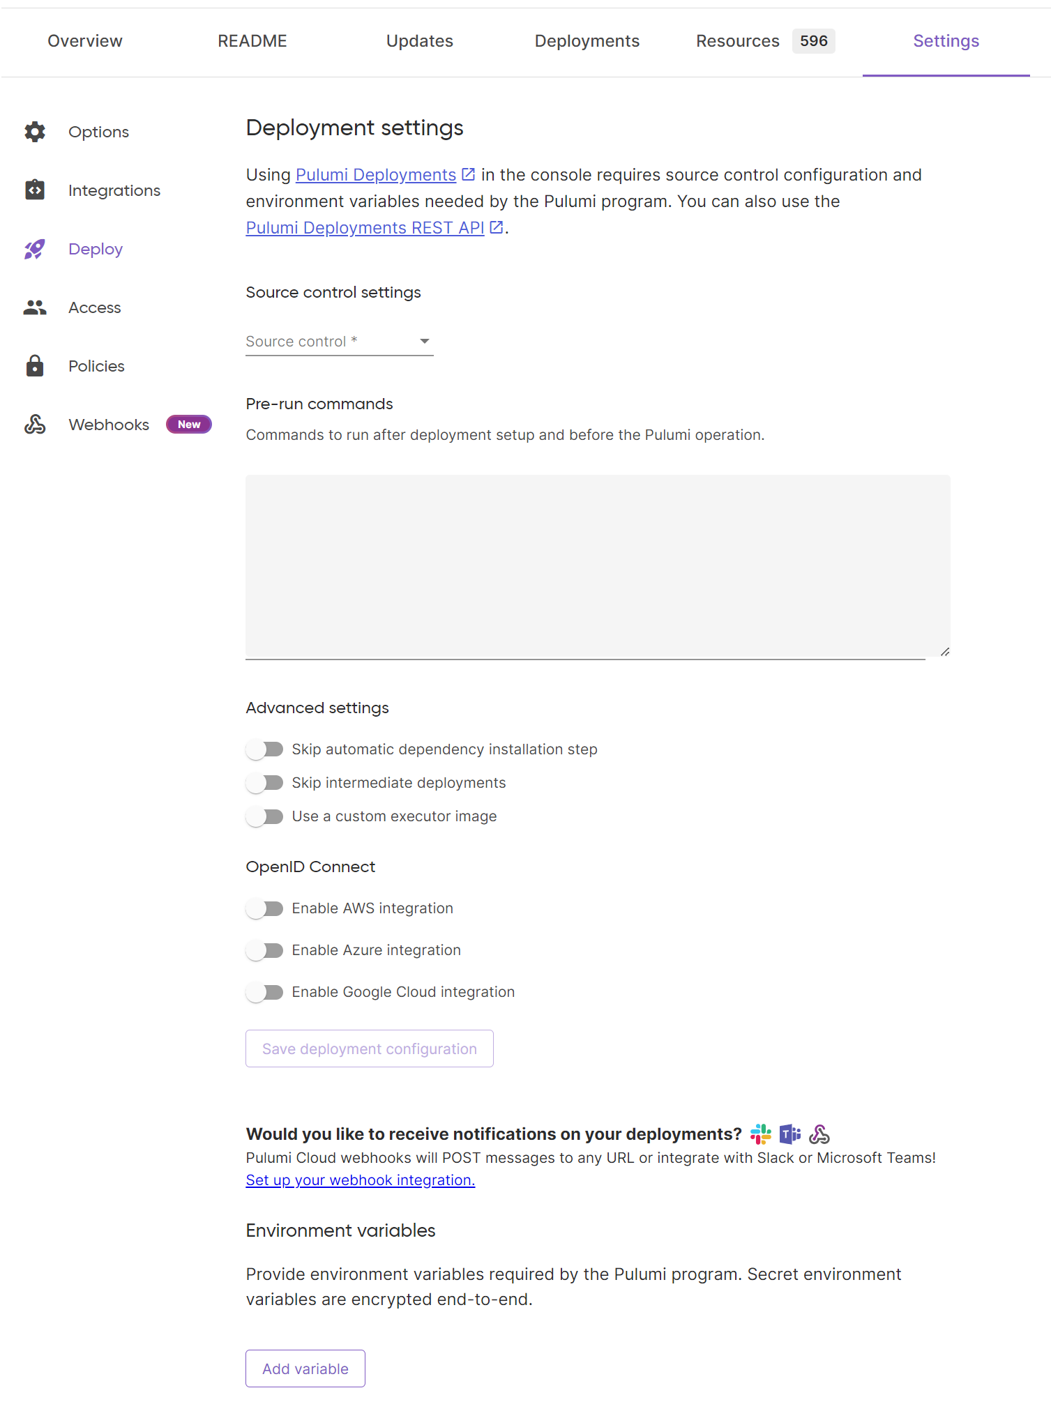Screen dimensions: 1051x1418
Task: Click the Webhooks icon in sidebar
Action: (x=34, y=424)
